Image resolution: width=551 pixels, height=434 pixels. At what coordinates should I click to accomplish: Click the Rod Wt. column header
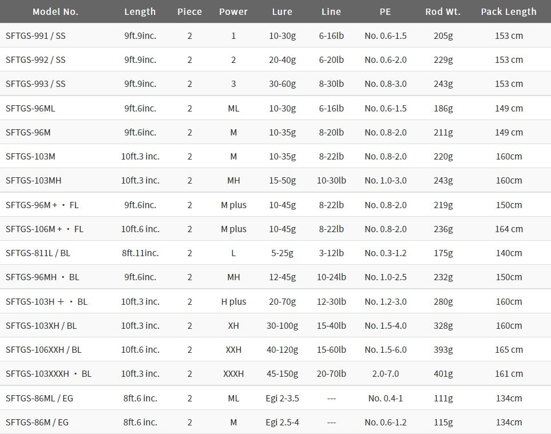coord(443,11)
